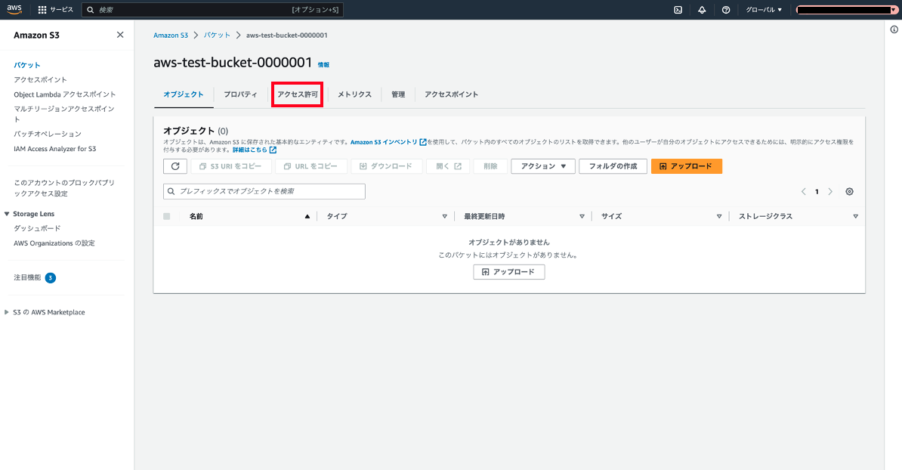Click the 開く button
The image size is (902, 470).
click(x=448, y=166)
